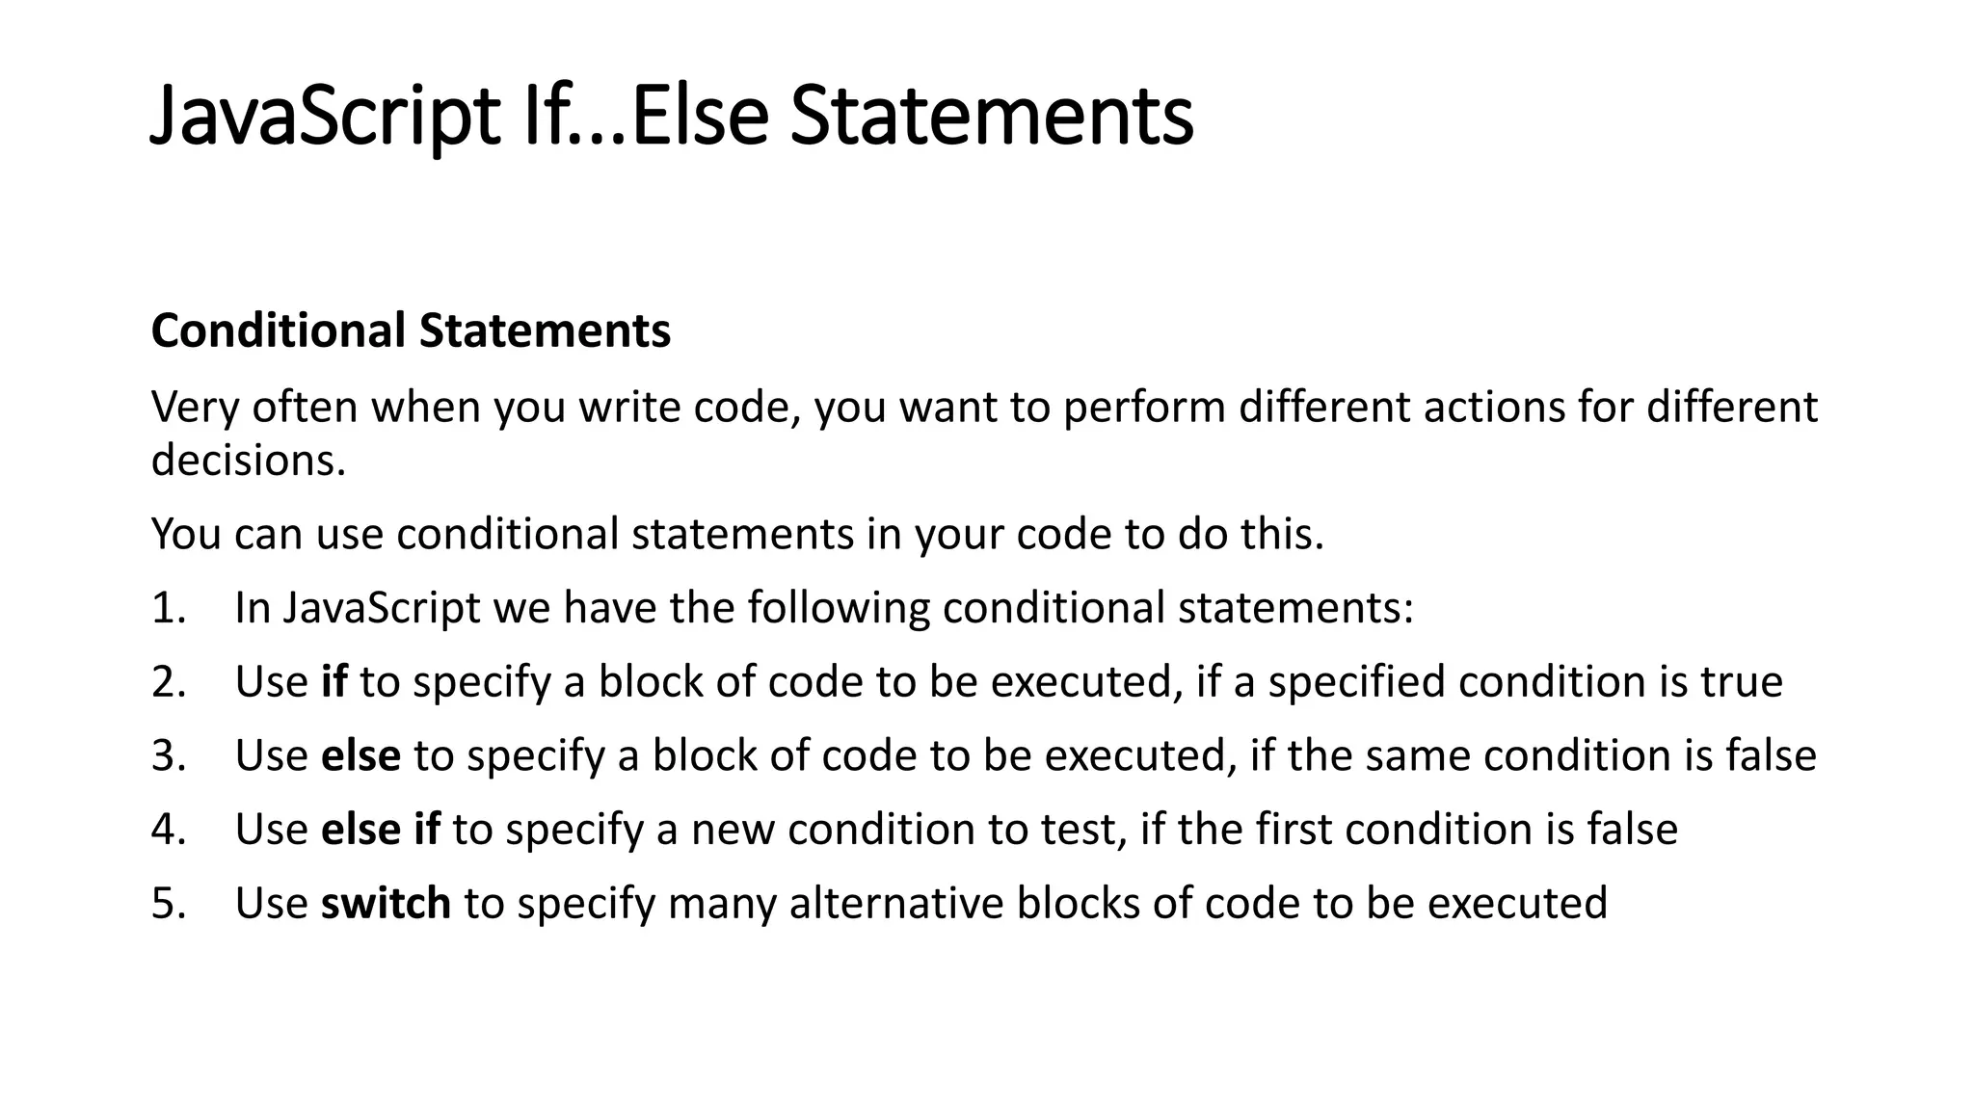The image size is (1974, 1110).
Task: Click the word 'JavaScript' in list item 1
Action: [x=382, y=608]
